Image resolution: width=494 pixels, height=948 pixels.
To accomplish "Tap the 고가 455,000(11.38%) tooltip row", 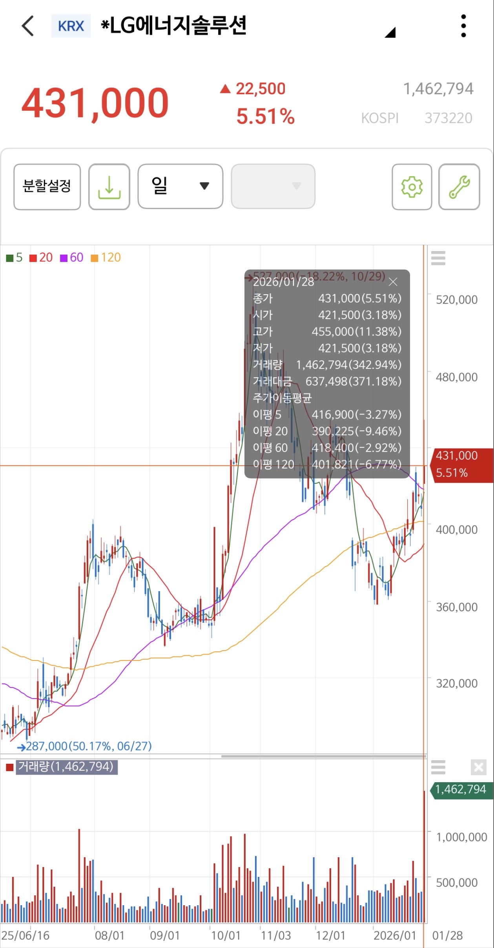I will pyautogui.click(x=327, y=332).
